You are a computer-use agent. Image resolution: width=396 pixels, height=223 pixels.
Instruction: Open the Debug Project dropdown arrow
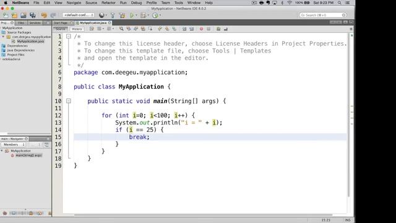pos(148,15)
